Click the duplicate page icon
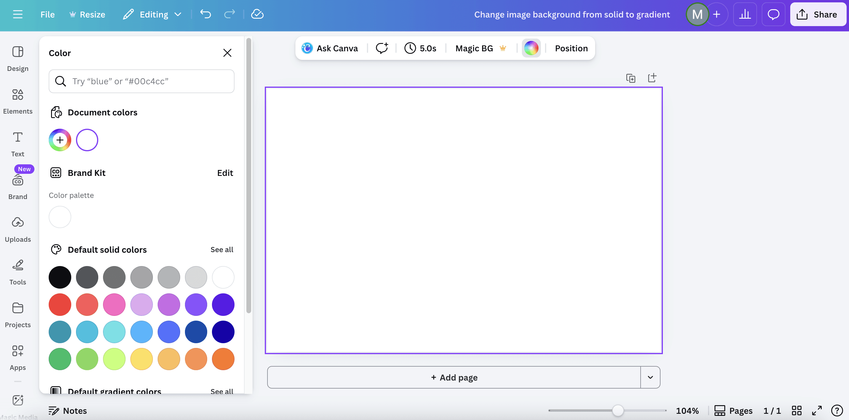This screenshot has width=849, height=420. click(631, 78)
